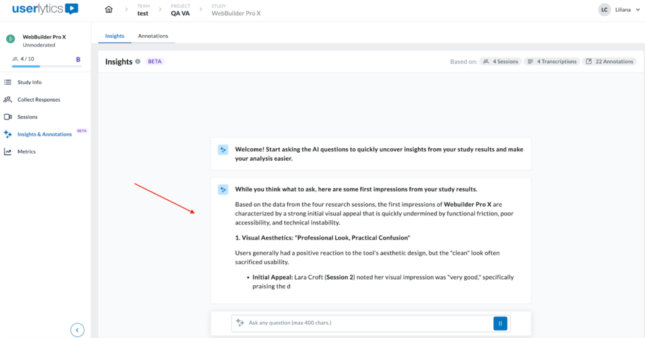Screen dimensions: 645x338
Task: Open Study Info section
Action: (x=29, y=82)
